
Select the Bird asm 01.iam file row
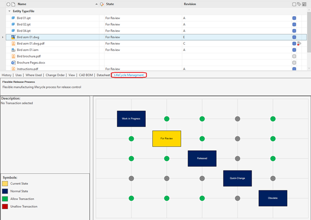tap(157, 50)
